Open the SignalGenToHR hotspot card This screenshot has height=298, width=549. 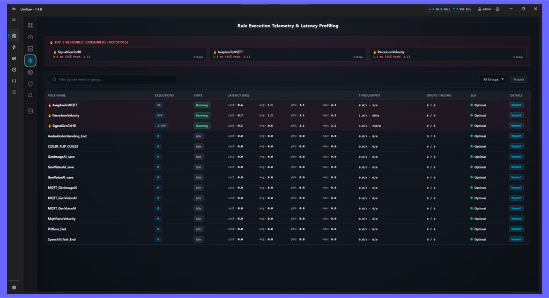click(128, 54)
